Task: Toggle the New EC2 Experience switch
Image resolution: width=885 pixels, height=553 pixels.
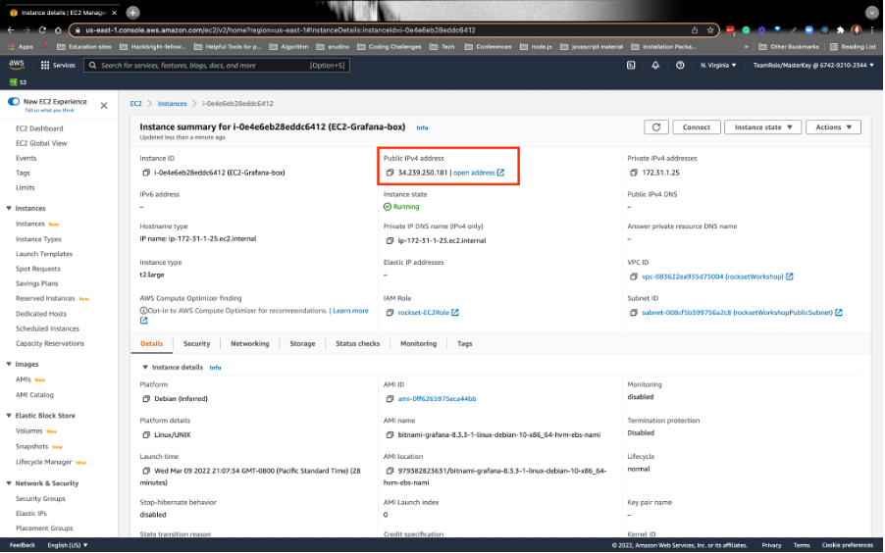Action: [x=14, y=102]
